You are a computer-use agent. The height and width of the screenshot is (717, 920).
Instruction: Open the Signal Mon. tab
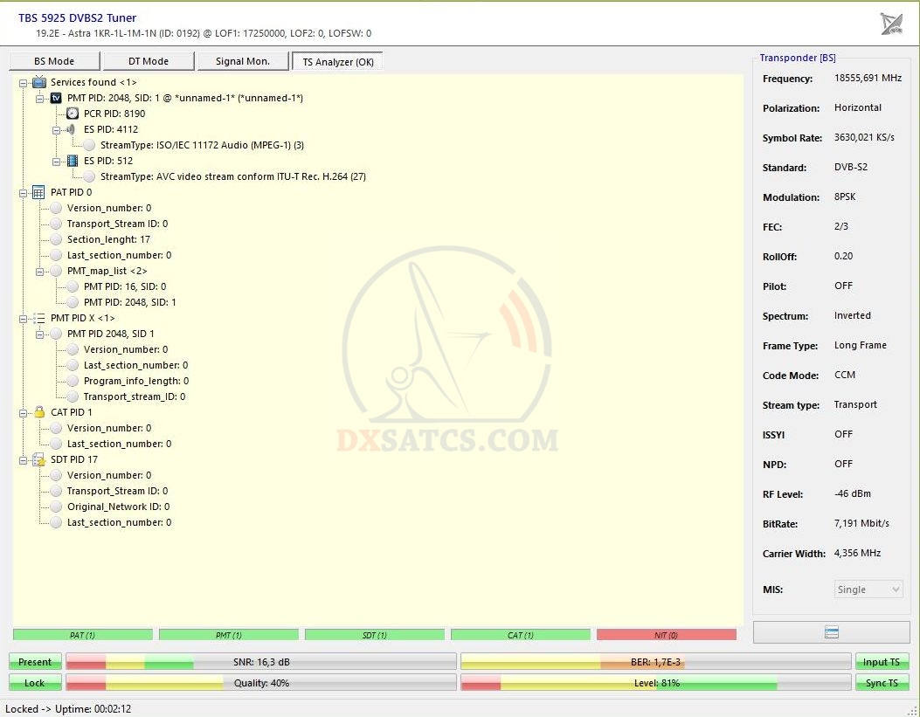click(243, 61)
